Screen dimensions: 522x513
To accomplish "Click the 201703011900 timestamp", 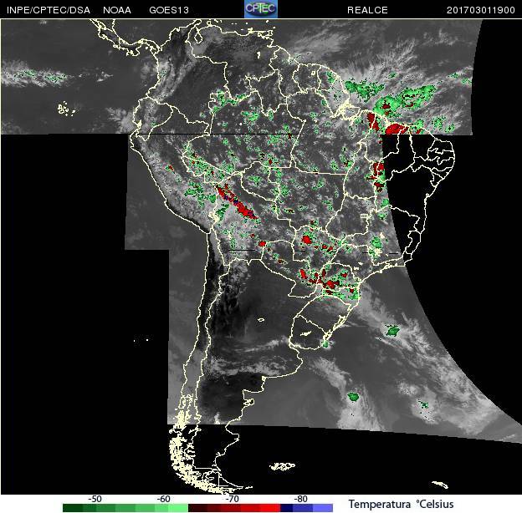I will pyautogui.click(x=481, y=10).
